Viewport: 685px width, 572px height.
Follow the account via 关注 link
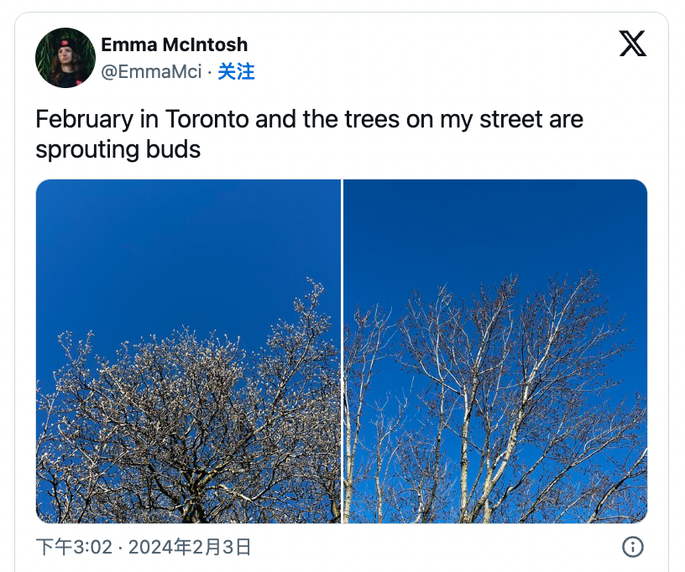click(x=236, y=71)
